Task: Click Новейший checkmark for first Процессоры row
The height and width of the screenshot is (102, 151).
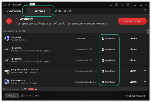Action: click(x=103, y=49)
